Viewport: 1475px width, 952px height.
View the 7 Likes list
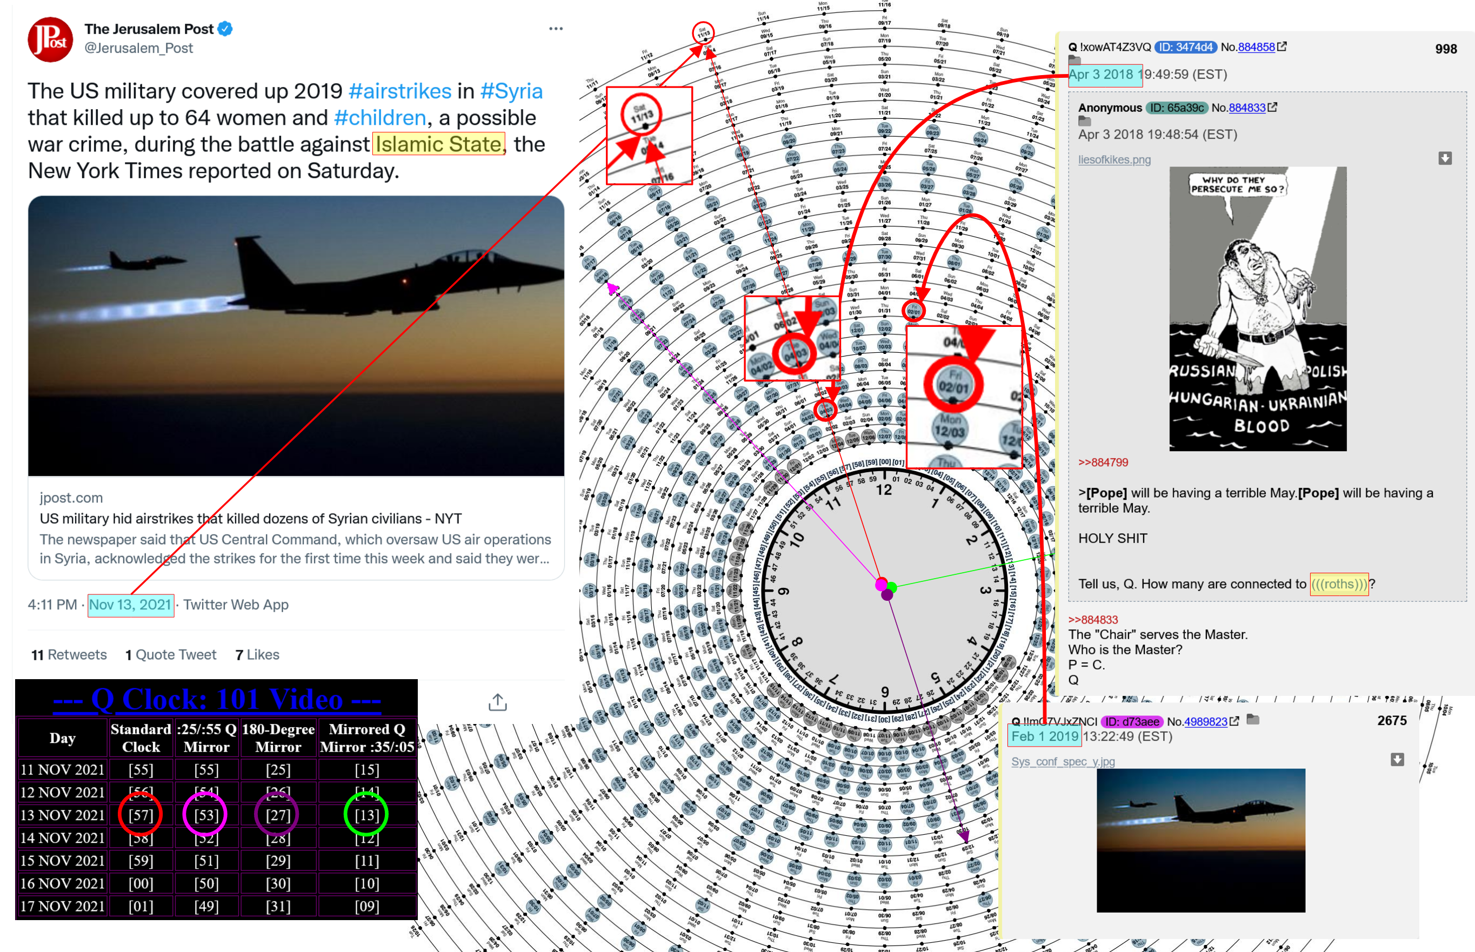257,655
